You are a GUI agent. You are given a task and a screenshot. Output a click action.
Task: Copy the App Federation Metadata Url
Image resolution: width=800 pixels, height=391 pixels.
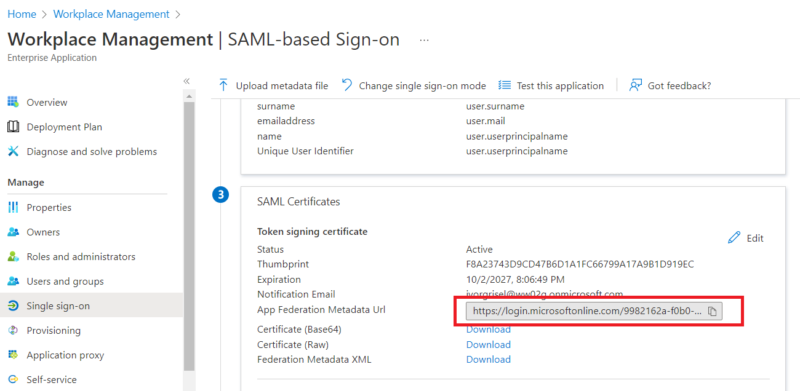712,311
